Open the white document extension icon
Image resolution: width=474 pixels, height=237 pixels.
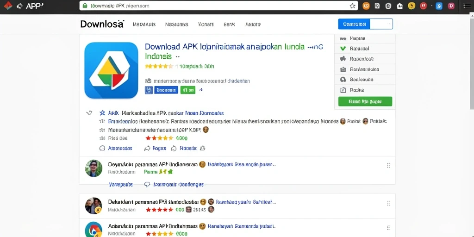click(x=377, y=6)
